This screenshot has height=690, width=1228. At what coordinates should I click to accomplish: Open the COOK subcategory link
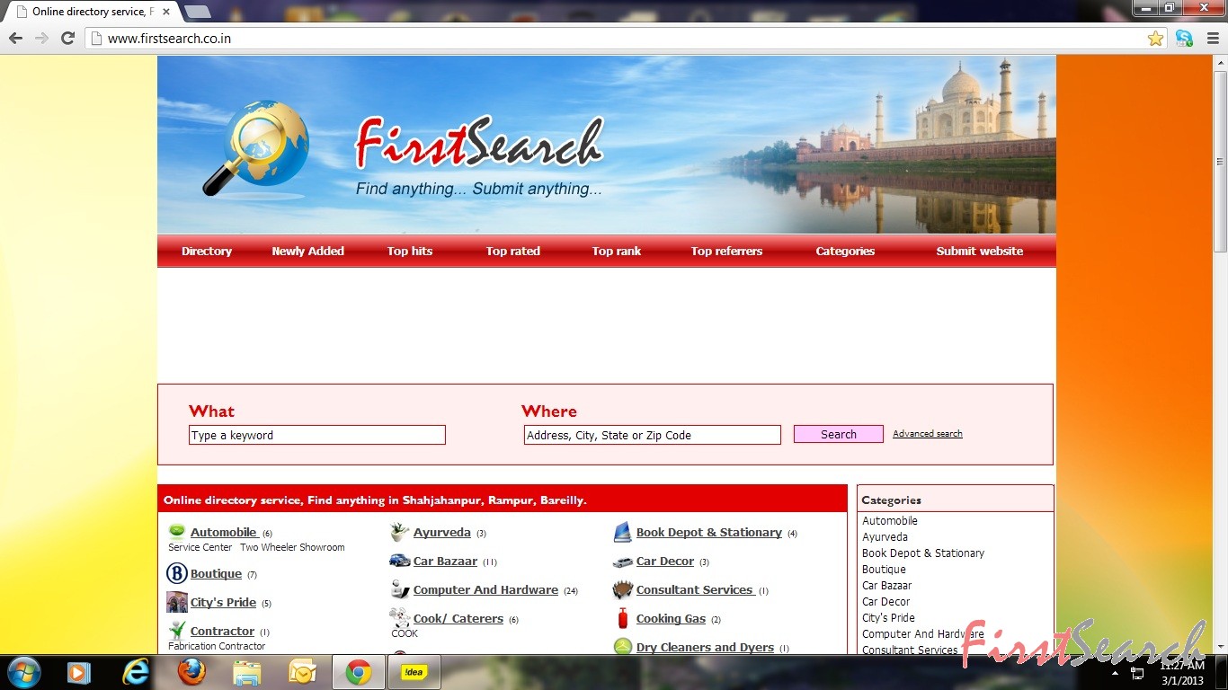[x=405, y=633]
